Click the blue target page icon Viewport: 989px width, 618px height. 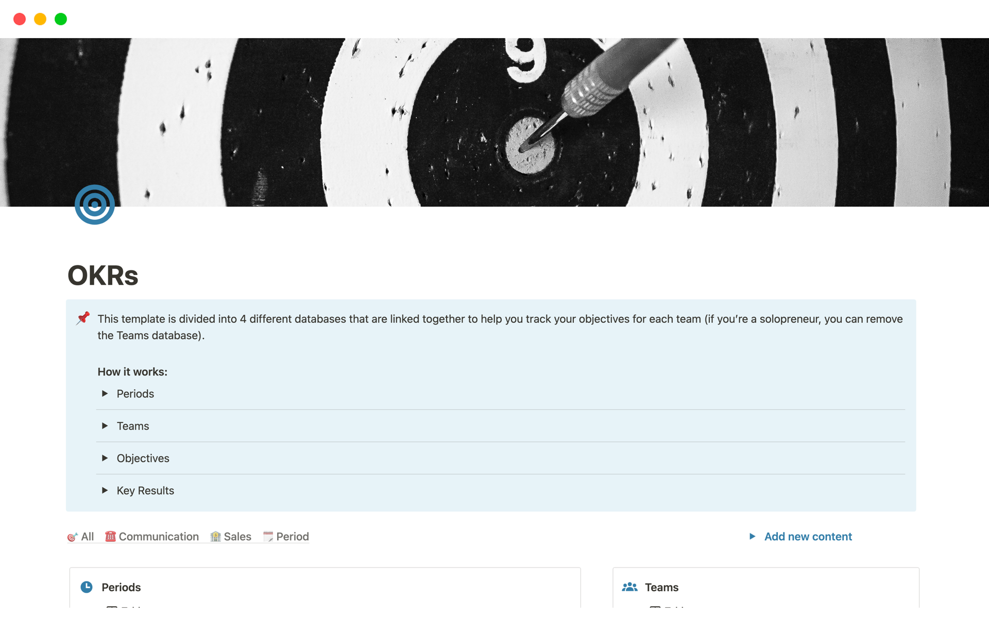[94, 204]
